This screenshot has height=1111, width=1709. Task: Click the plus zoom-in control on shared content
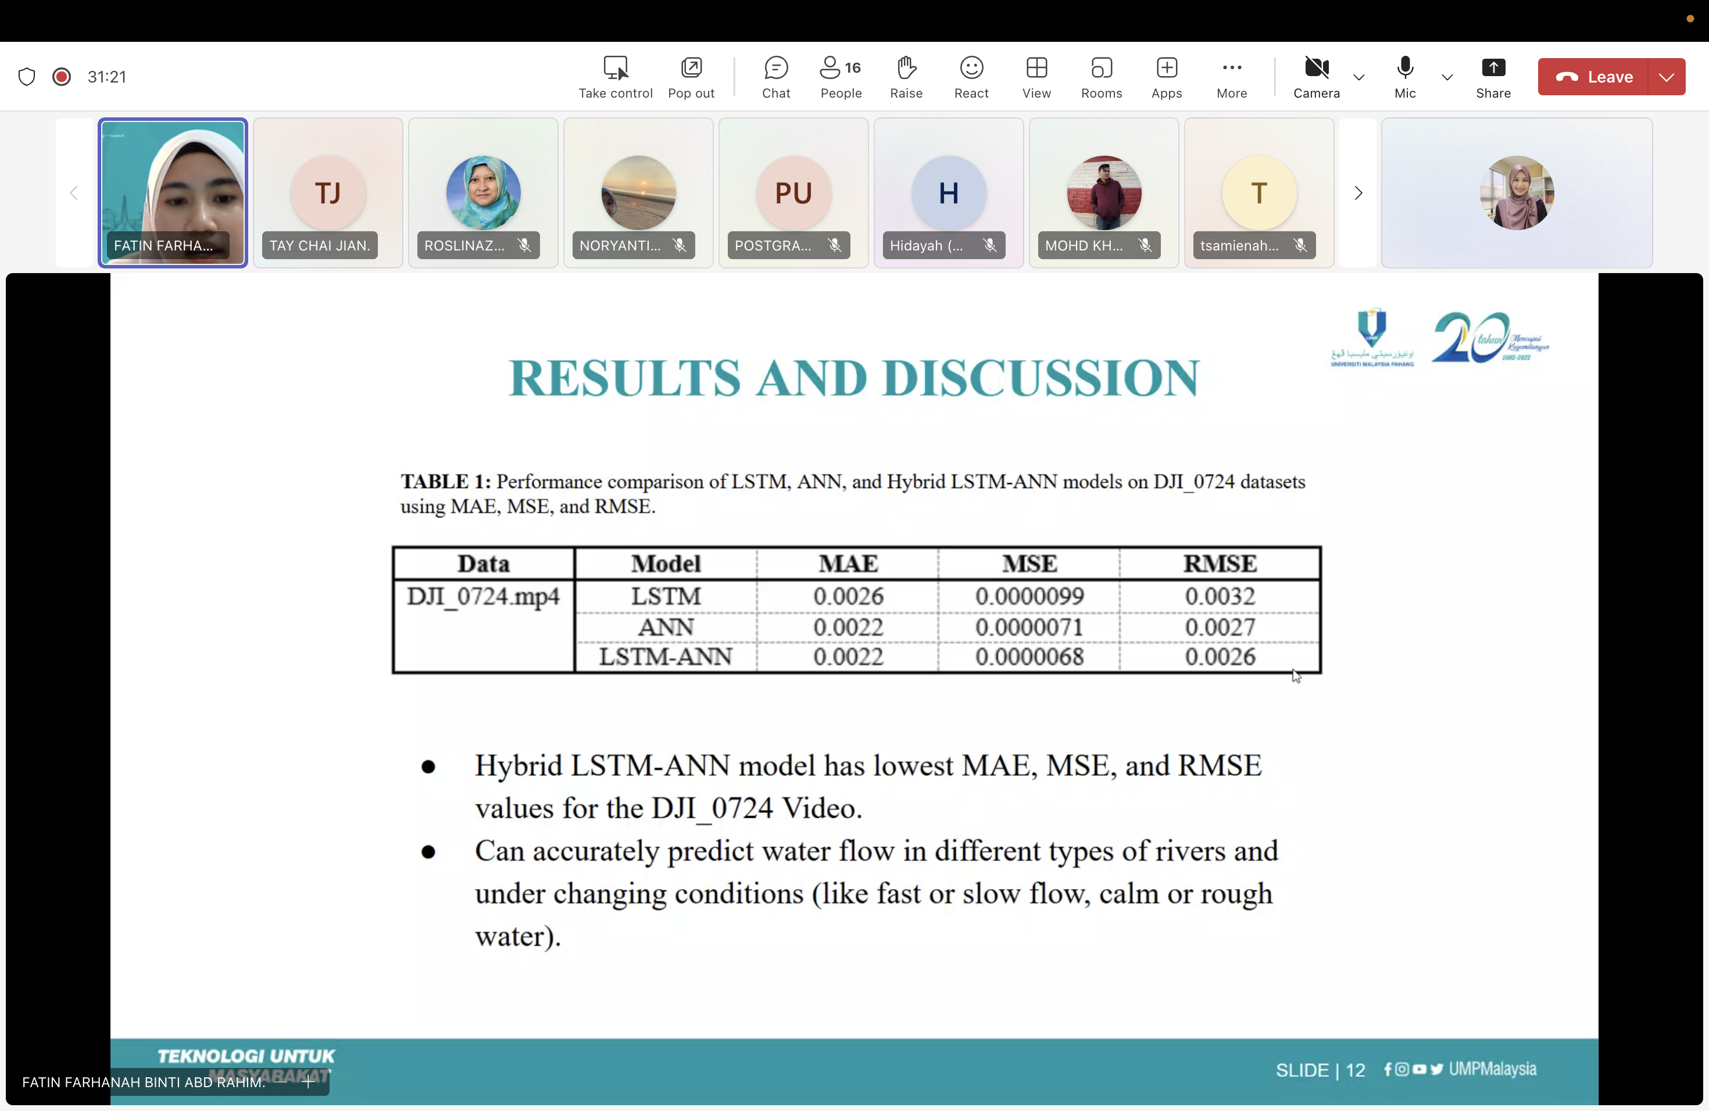point(309,1083)
